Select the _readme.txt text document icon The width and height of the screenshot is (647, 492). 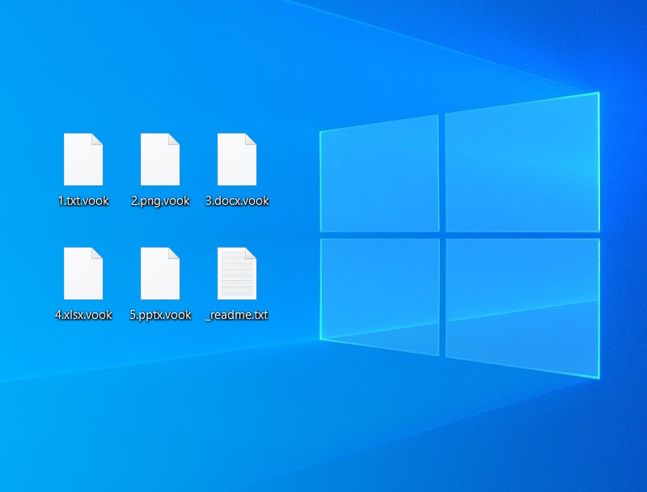pyautogui.click(x=237, y=274)
